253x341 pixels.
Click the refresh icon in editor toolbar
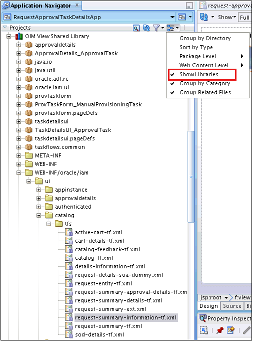204,17
